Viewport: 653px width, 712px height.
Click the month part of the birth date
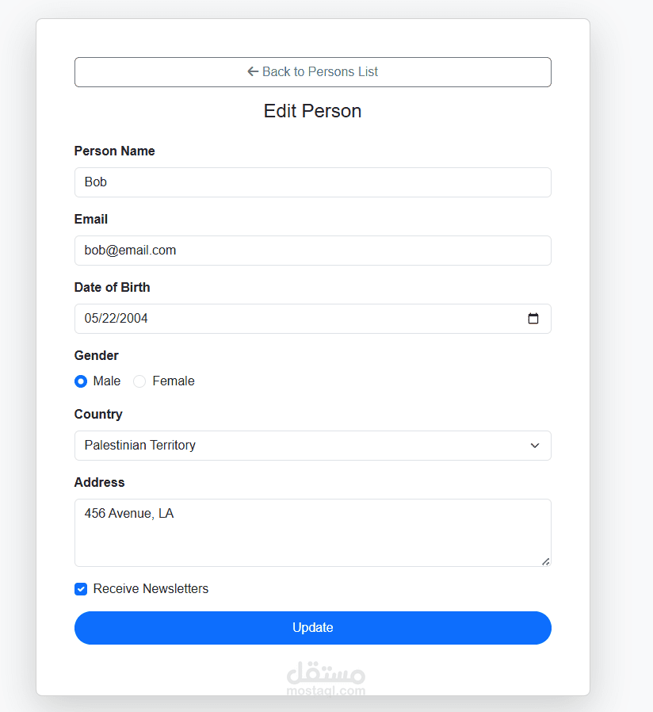91,319
